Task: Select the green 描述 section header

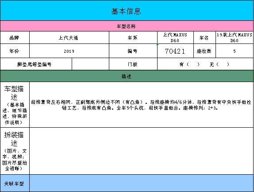Action: click(127, 76)
